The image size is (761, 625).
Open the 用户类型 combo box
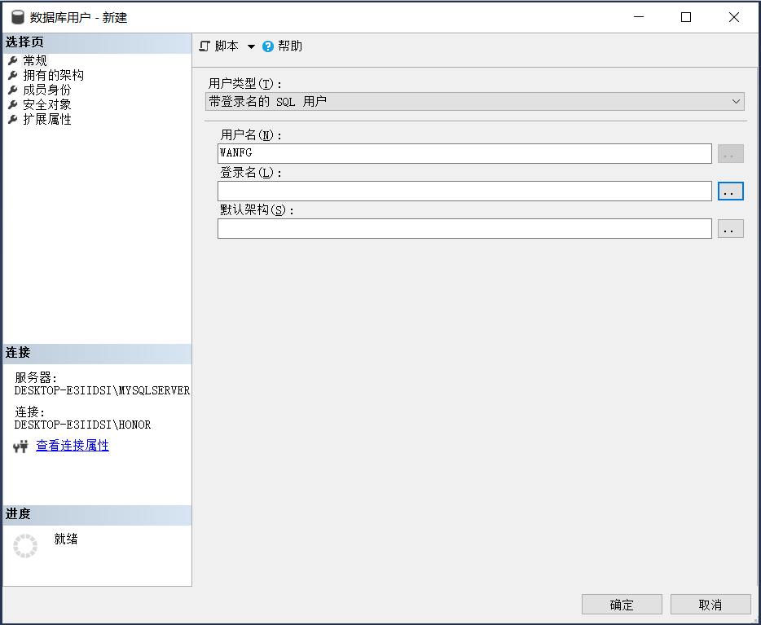pyautogui.click(x=475, y=101)
